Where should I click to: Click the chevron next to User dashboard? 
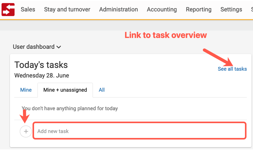coord(59,47)
